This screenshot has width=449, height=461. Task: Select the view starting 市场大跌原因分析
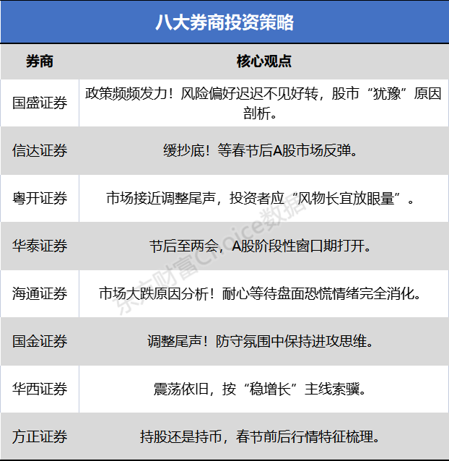[260, 293]
